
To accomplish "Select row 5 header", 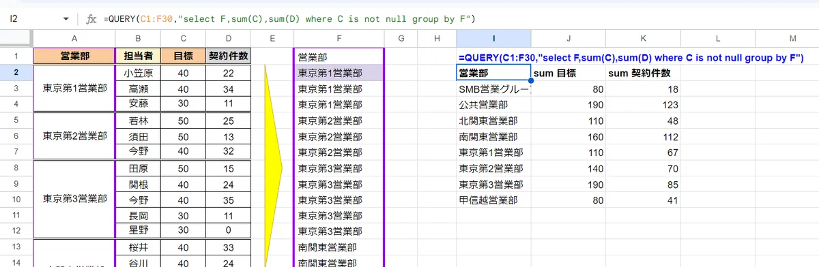I will (x=16, y=120).
